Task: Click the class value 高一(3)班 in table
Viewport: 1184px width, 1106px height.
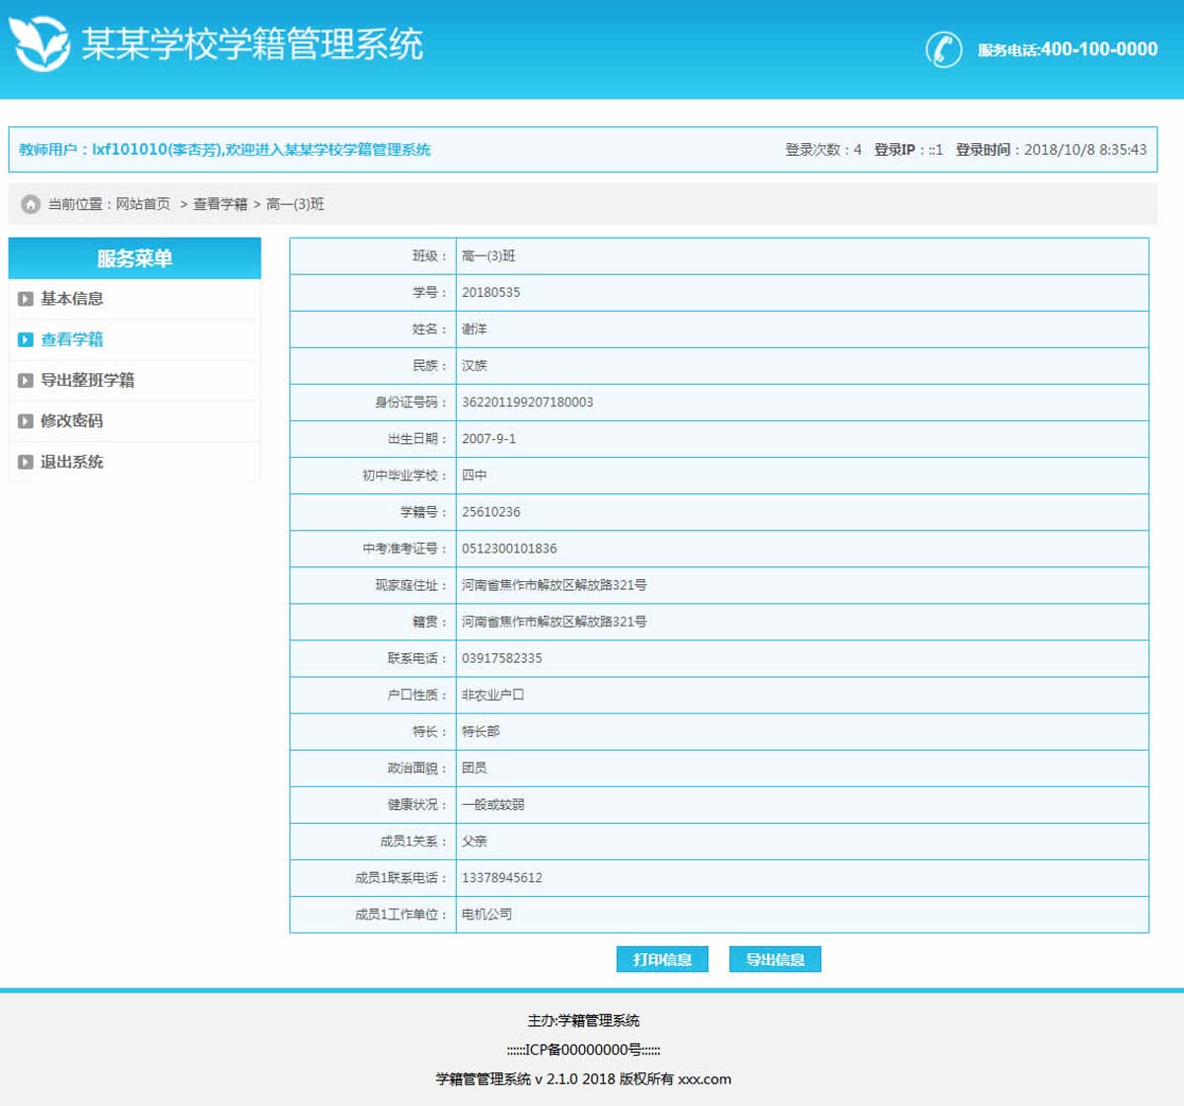Action: coord(488,257)
